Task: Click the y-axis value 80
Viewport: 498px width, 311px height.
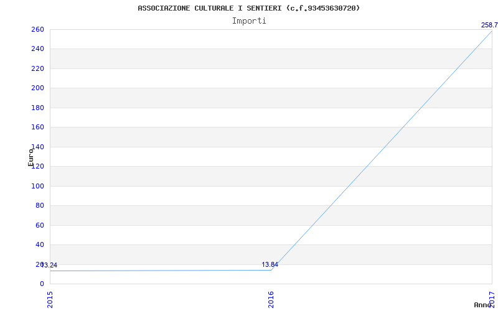Action: (x=40, y=205)
